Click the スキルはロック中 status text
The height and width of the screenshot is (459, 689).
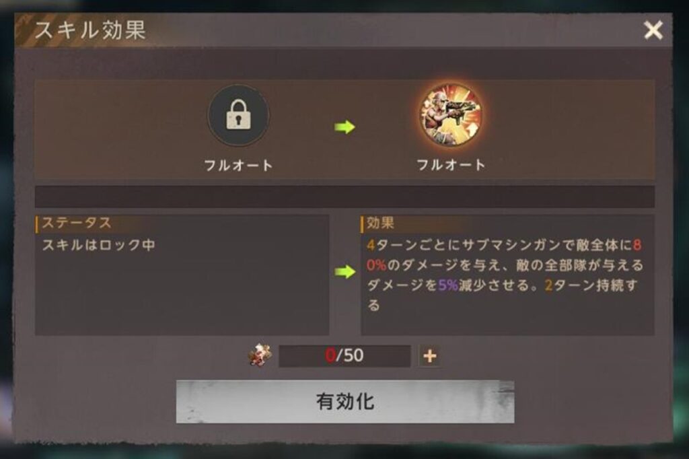(x=98, y=245)
